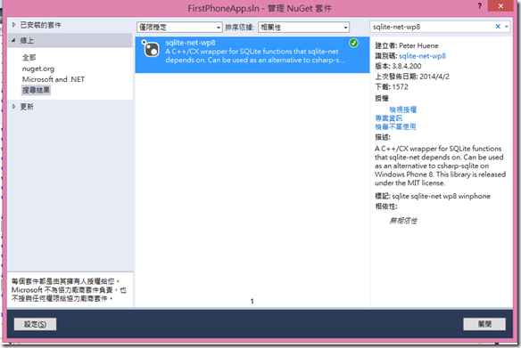Open the 檢舉不當使用 report abuse link
Screen dimensions: 521x348
point(395,126)
